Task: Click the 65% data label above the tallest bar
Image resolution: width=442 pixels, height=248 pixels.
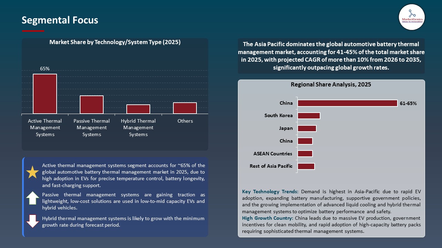Action: tap(45, 69)
